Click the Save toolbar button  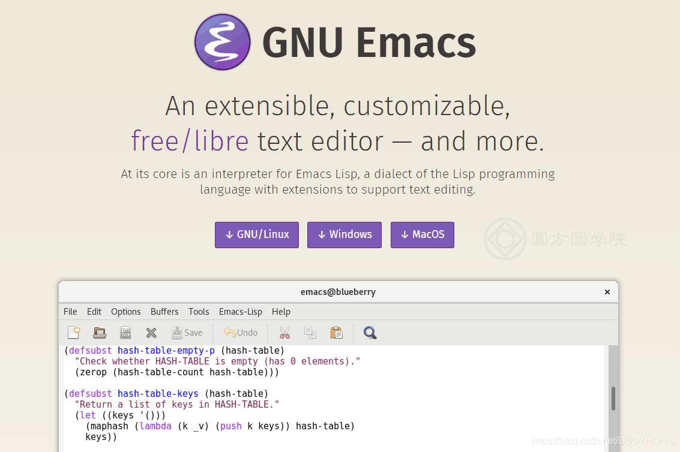point(187,332)
